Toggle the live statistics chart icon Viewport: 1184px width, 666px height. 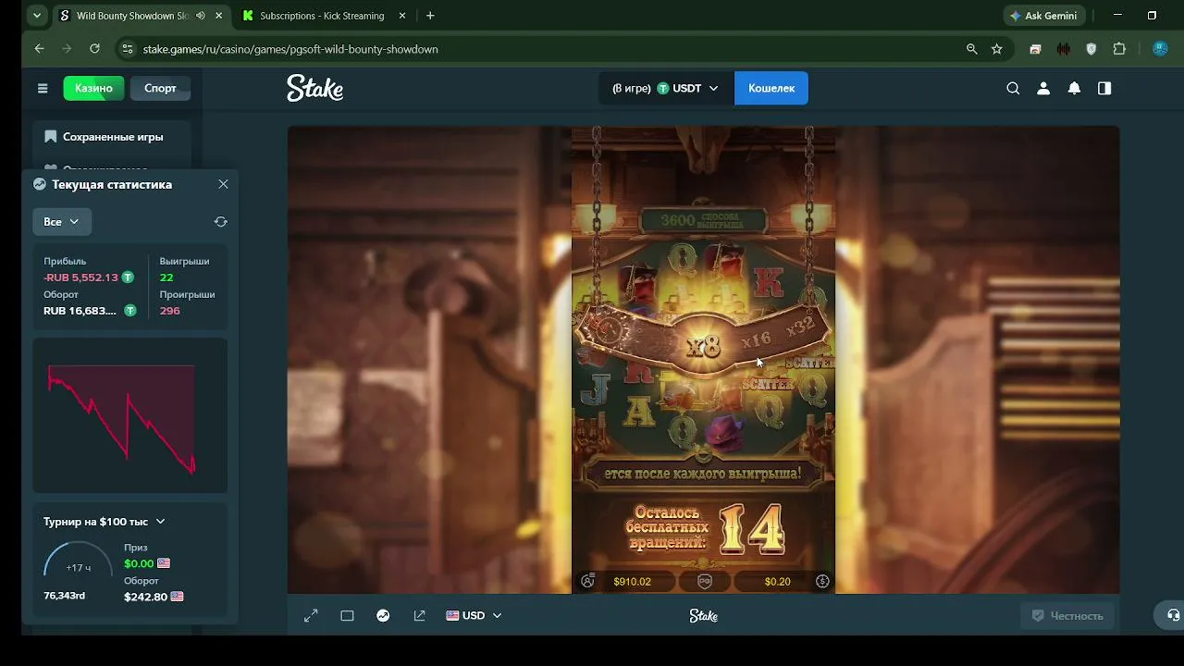pos(383,616)
